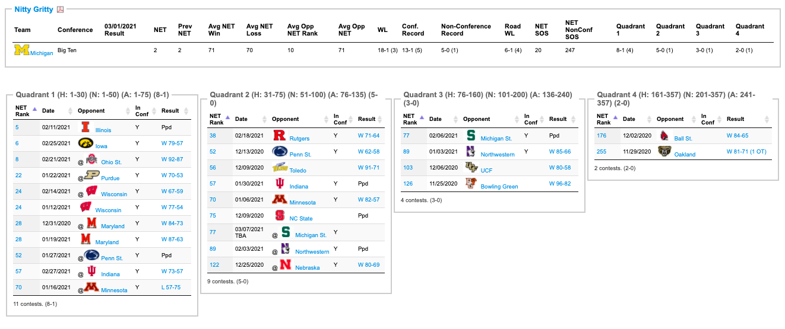The image size is (785, 329).
Task: Open the Nitty Gritty heading link
Action: pyautogui.click(x=34, y=9)
